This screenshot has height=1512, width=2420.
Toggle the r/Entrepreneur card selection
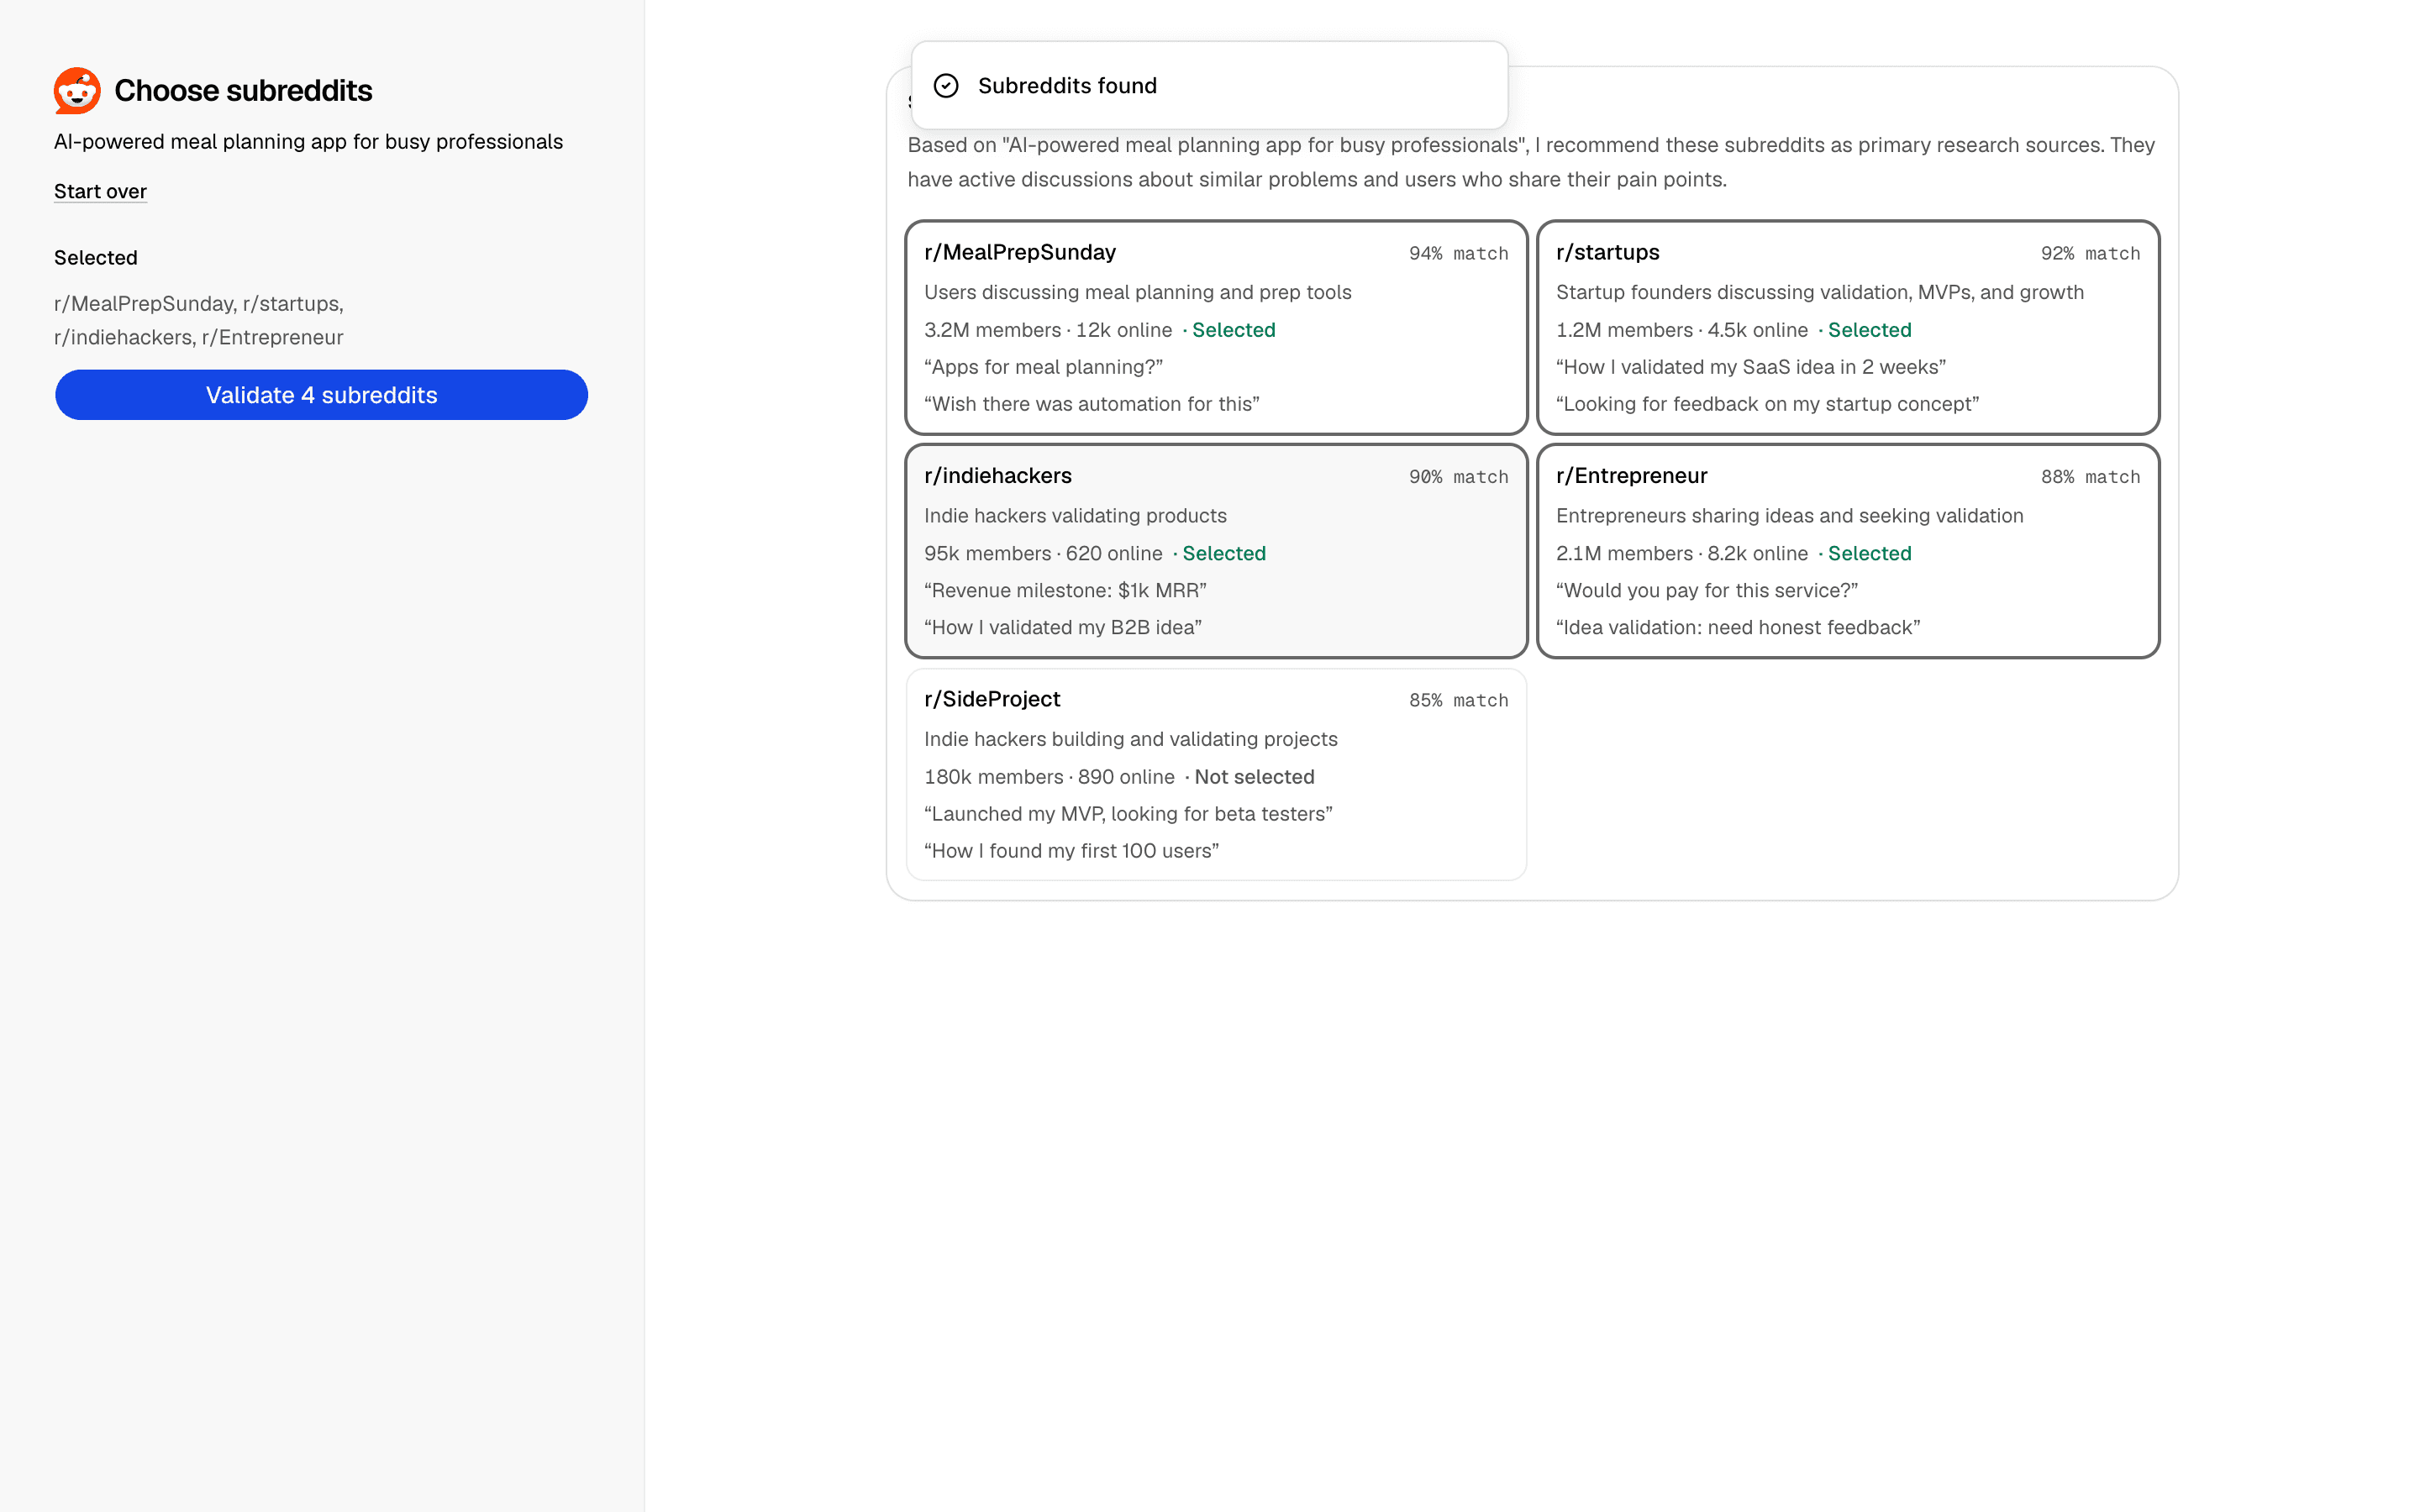coord(1848,551)
